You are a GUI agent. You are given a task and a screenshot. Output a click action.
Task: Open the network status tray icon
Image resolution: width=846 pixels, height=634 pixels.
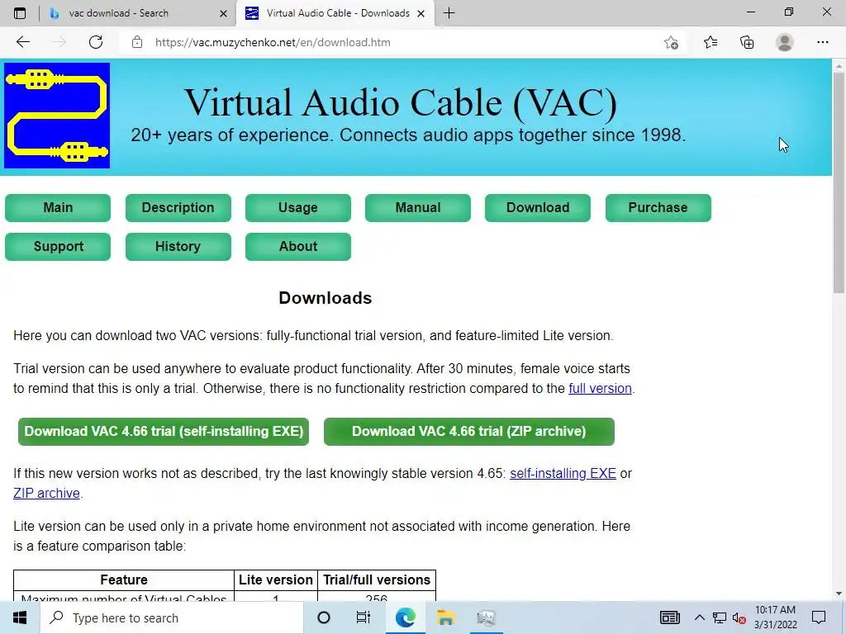coord(720,617)
